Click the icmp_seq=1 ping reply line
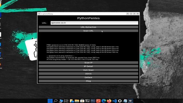 [83, 47]
